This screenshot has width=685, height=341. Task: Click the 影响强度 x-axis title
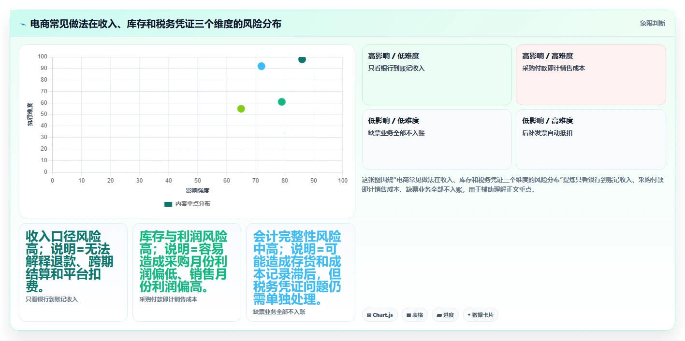[197, 191]
